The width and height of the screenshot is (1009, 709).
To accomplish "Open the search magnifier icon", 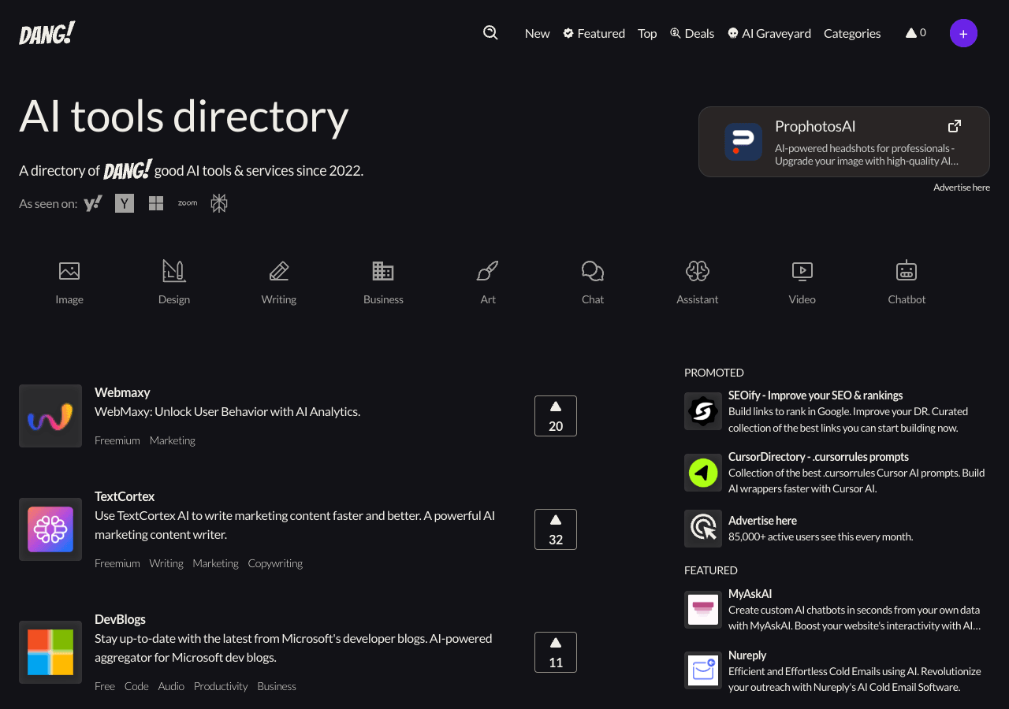I will pos(490,32).
